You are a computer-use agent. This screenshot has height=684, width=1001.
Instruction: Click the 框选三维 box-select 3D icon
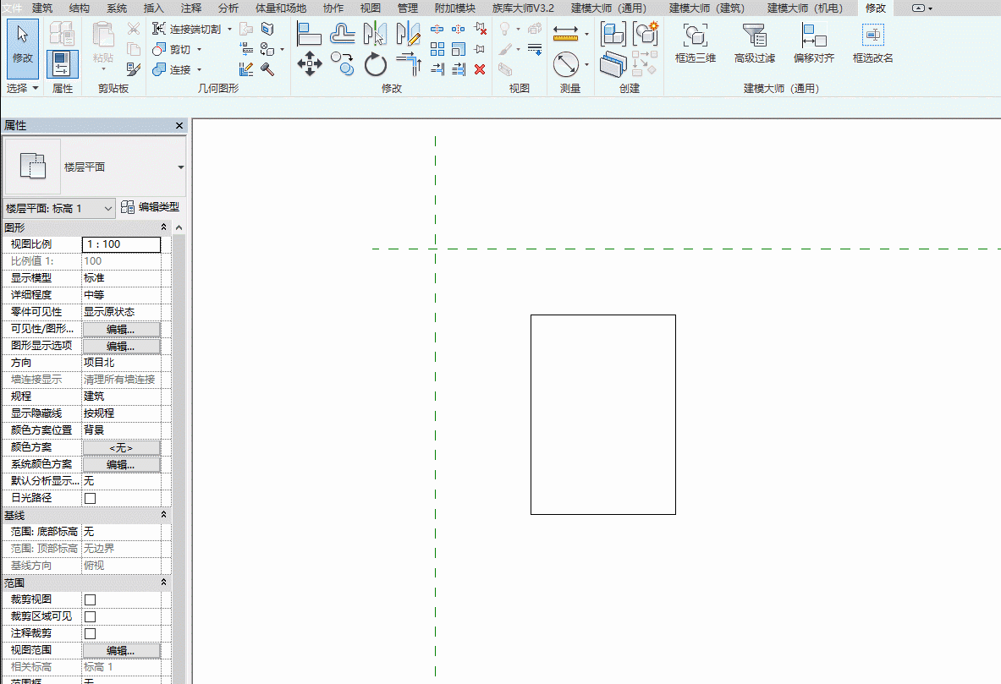point(695,44)
